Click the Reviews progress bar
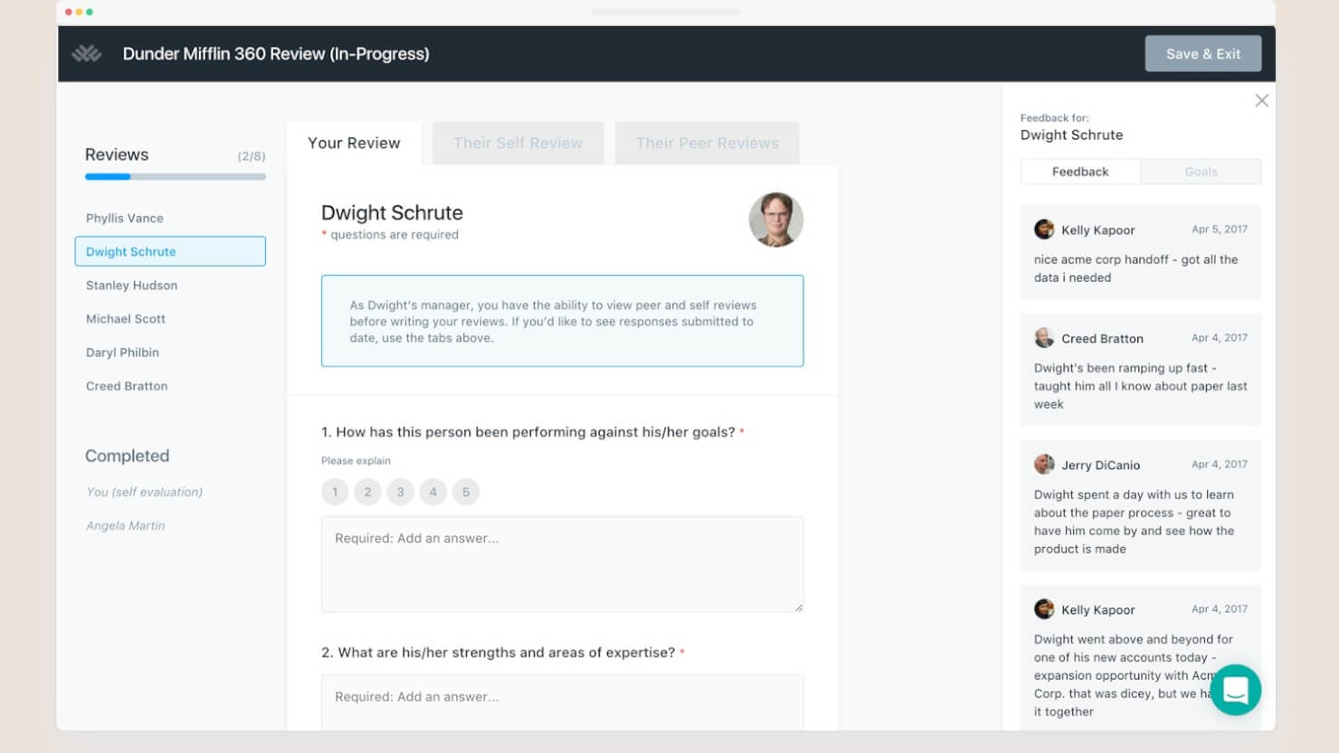Image resolution: width=1339 pixels, height=753 pixels. click(x=176, y=176)
